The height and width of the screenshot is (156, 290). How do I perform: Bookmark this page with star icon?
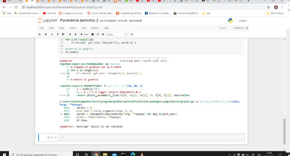pos(268,7)
